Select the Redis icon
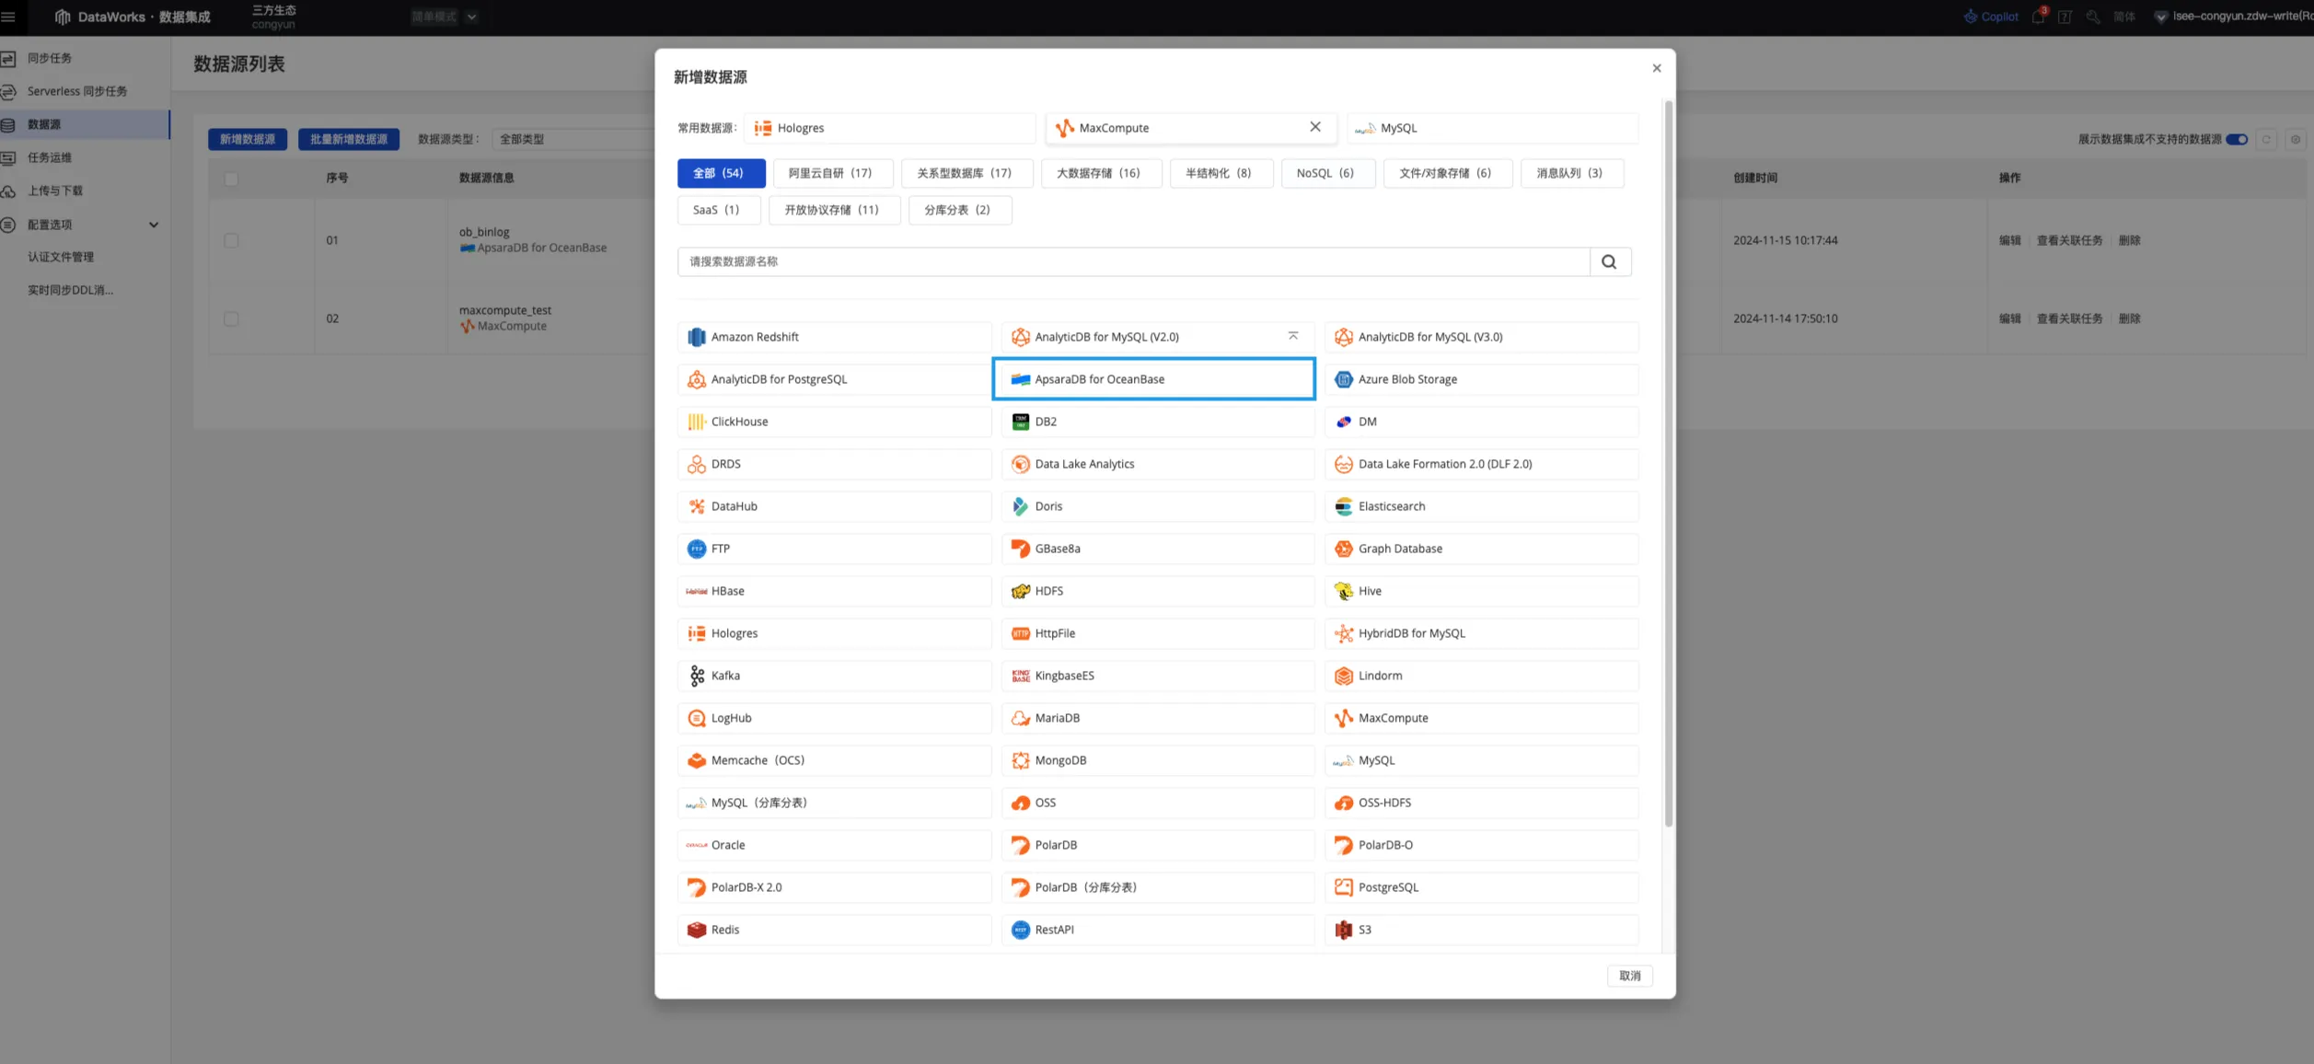This screenshot has height=1064, width=2314. click(x=697, y=930)
